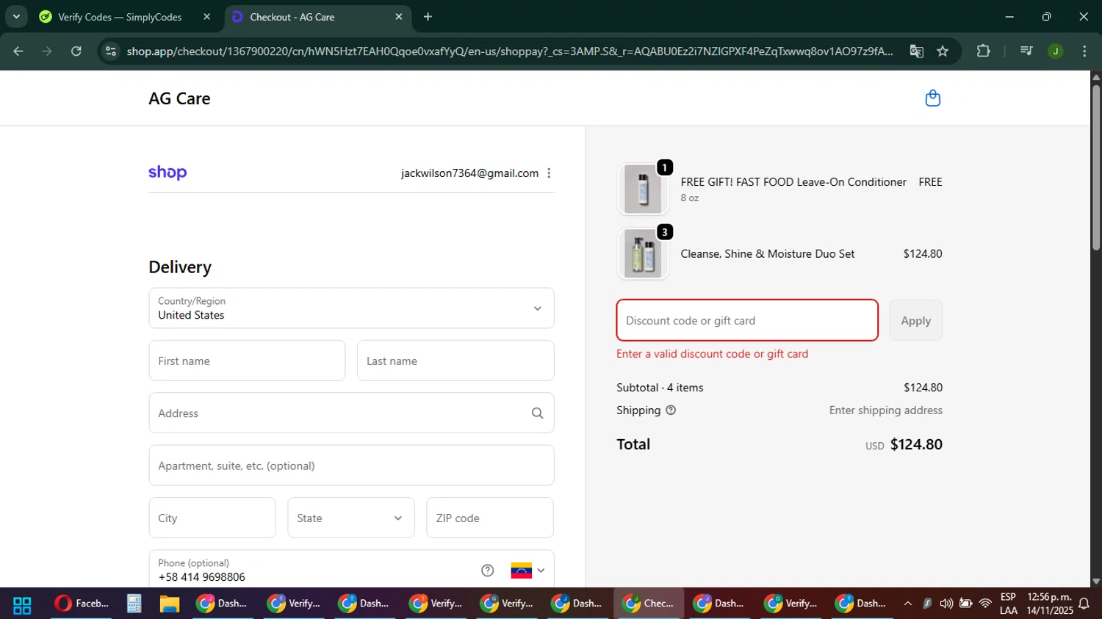
Task: Go back with browser back arrow
Action: coord(18,51)
